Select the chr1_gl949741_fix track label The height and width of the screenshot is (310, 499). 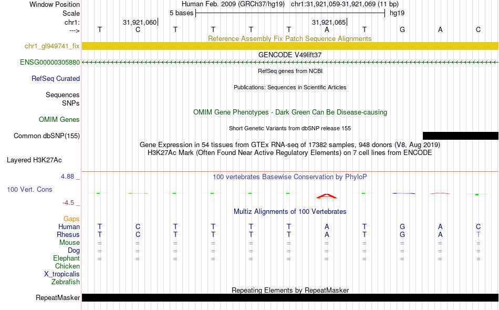click(52, 46)
